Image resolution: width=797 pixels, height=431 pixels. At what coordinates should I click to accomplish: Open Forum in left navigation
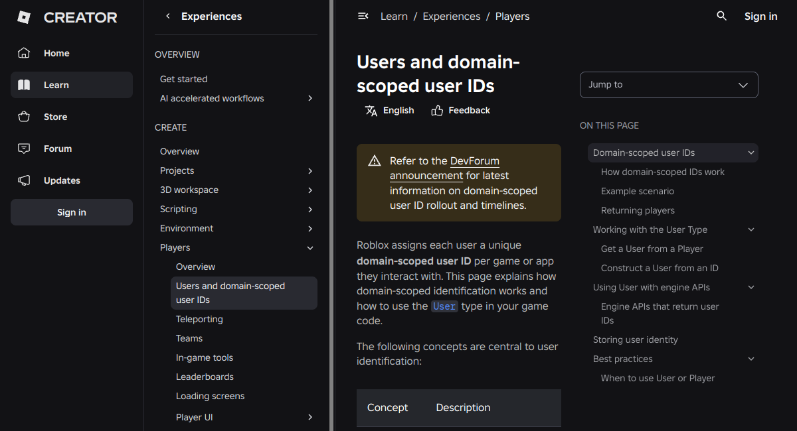[72, 149]
